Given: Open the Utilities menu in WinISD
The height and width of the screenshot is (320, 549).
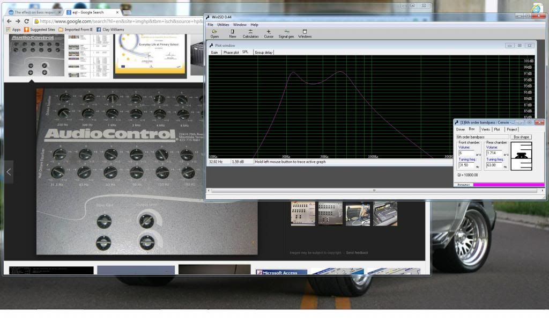Looking at the screenshot, I should 223,25.
